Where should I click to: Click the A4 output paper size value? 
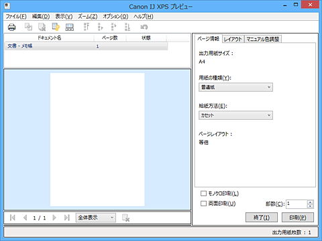tap(202, 62)
